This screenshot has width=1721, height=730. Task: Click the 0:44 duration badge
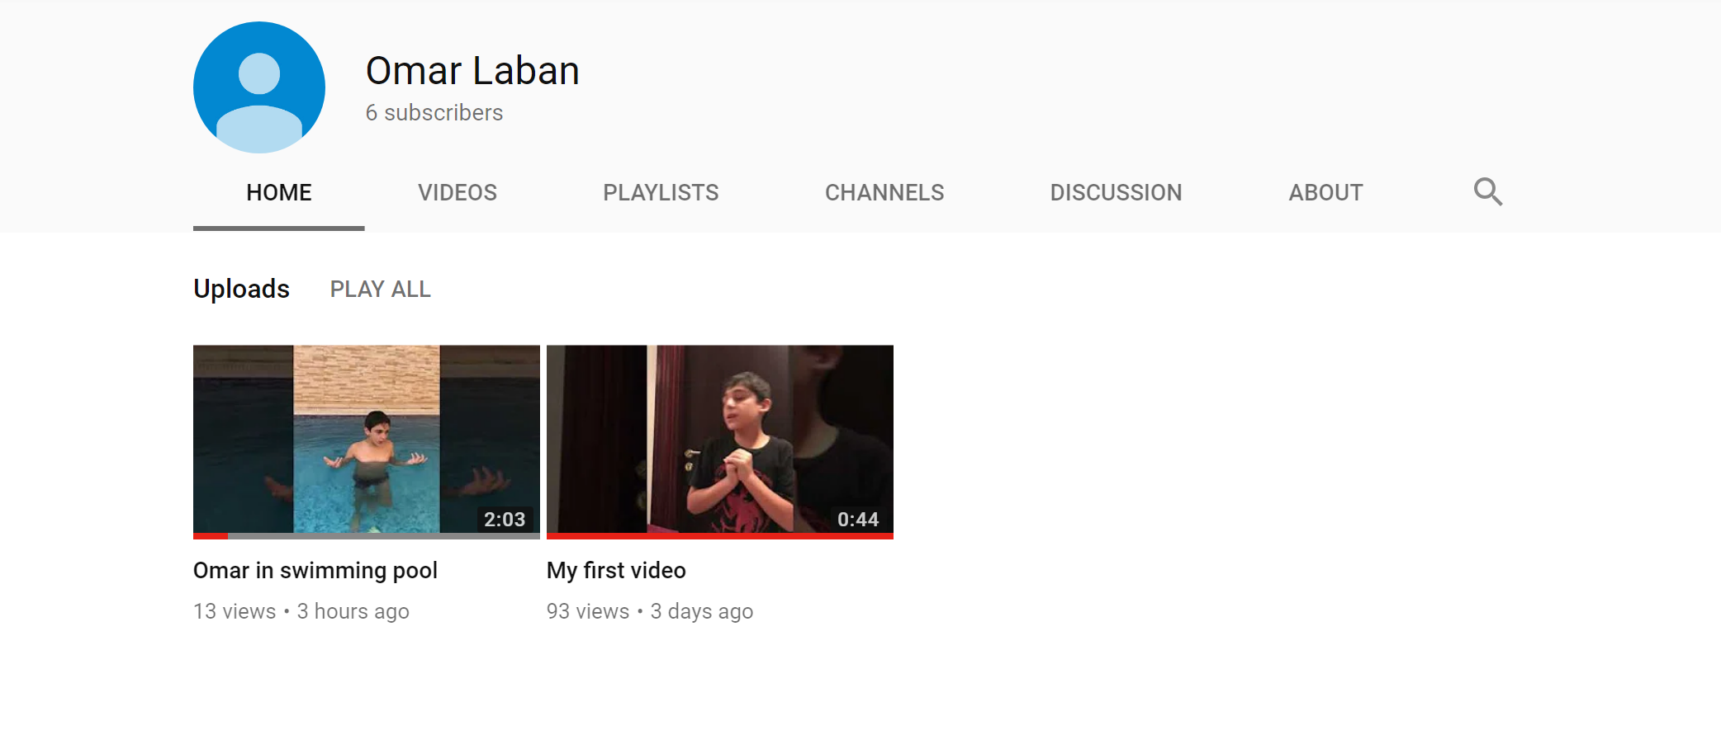point(858,519)
